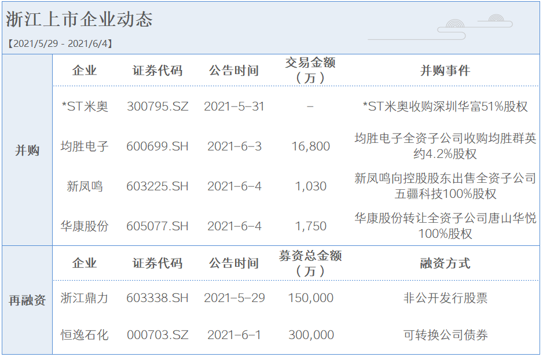Select the 浙江鼎力 company cell

(85, 298)
